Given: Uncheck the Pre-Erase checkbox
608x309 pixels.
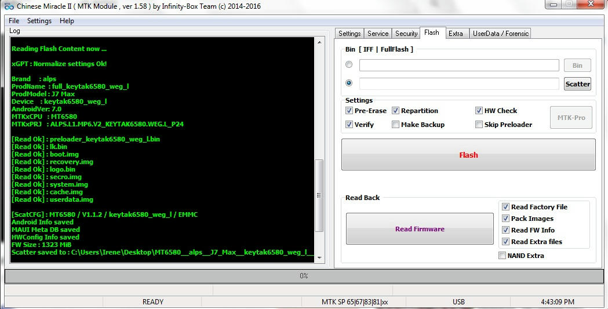Looking at the screenshot, I should coord(349,111).
